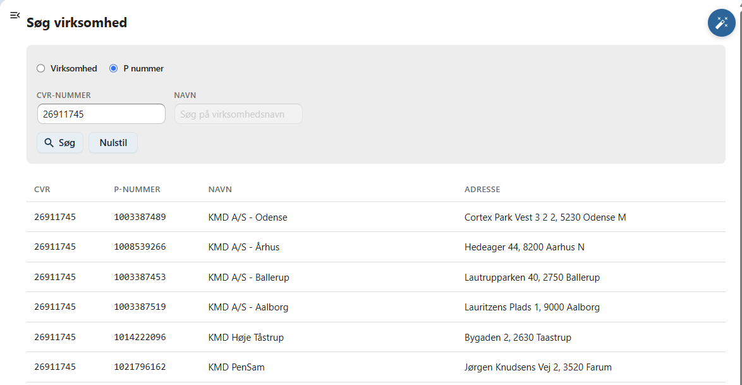Screen dimensions: 742x385
Task: Click address Jørgen Knudsens Vej 2, Farum
Action: pyautogui.click(x=538, y=367)
